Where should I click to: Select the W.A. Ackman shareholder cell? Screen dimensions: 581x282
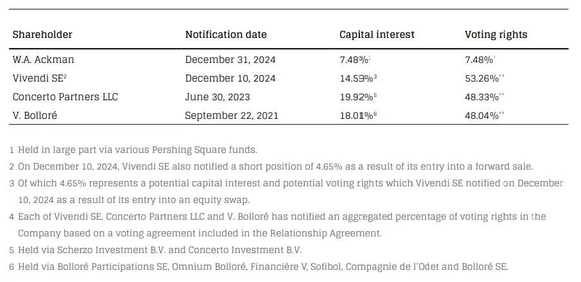tap(43, 60)
